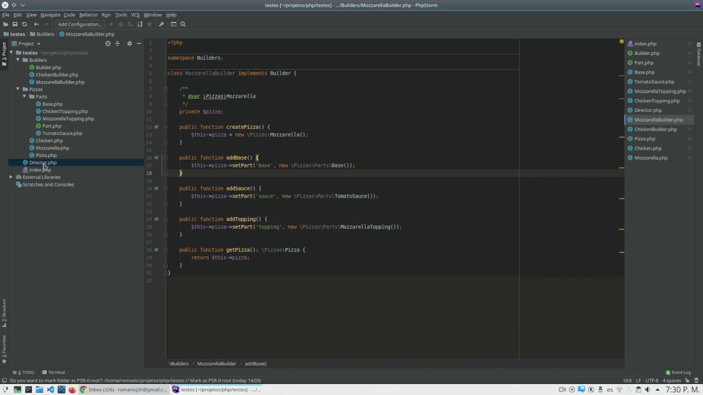Click the Open folder toolbar icon
Viewport: 703px width, 395px height.
[5, 24]
